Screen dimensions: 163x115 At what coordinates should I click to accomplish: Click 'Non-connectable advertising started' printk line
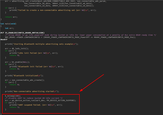point(32,92)
